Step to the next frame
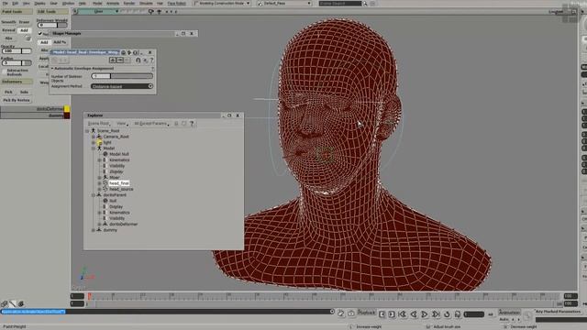This screenshot has width=587, height=330. pos(392,314)
